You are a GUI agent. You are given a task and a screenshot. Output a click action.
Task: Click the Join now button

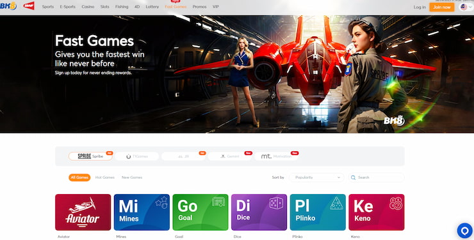pos(442,7)
